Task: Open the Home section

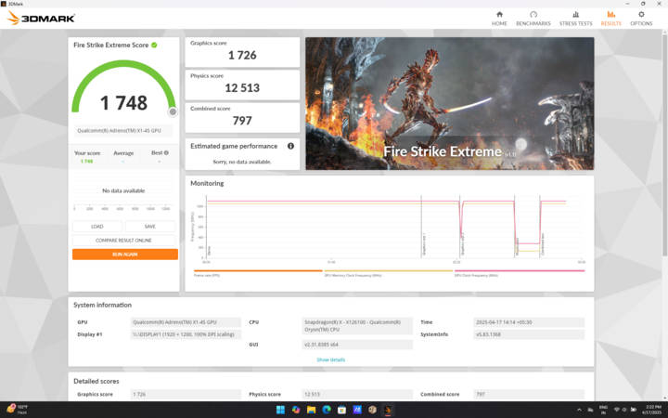Action: (499, 19)
